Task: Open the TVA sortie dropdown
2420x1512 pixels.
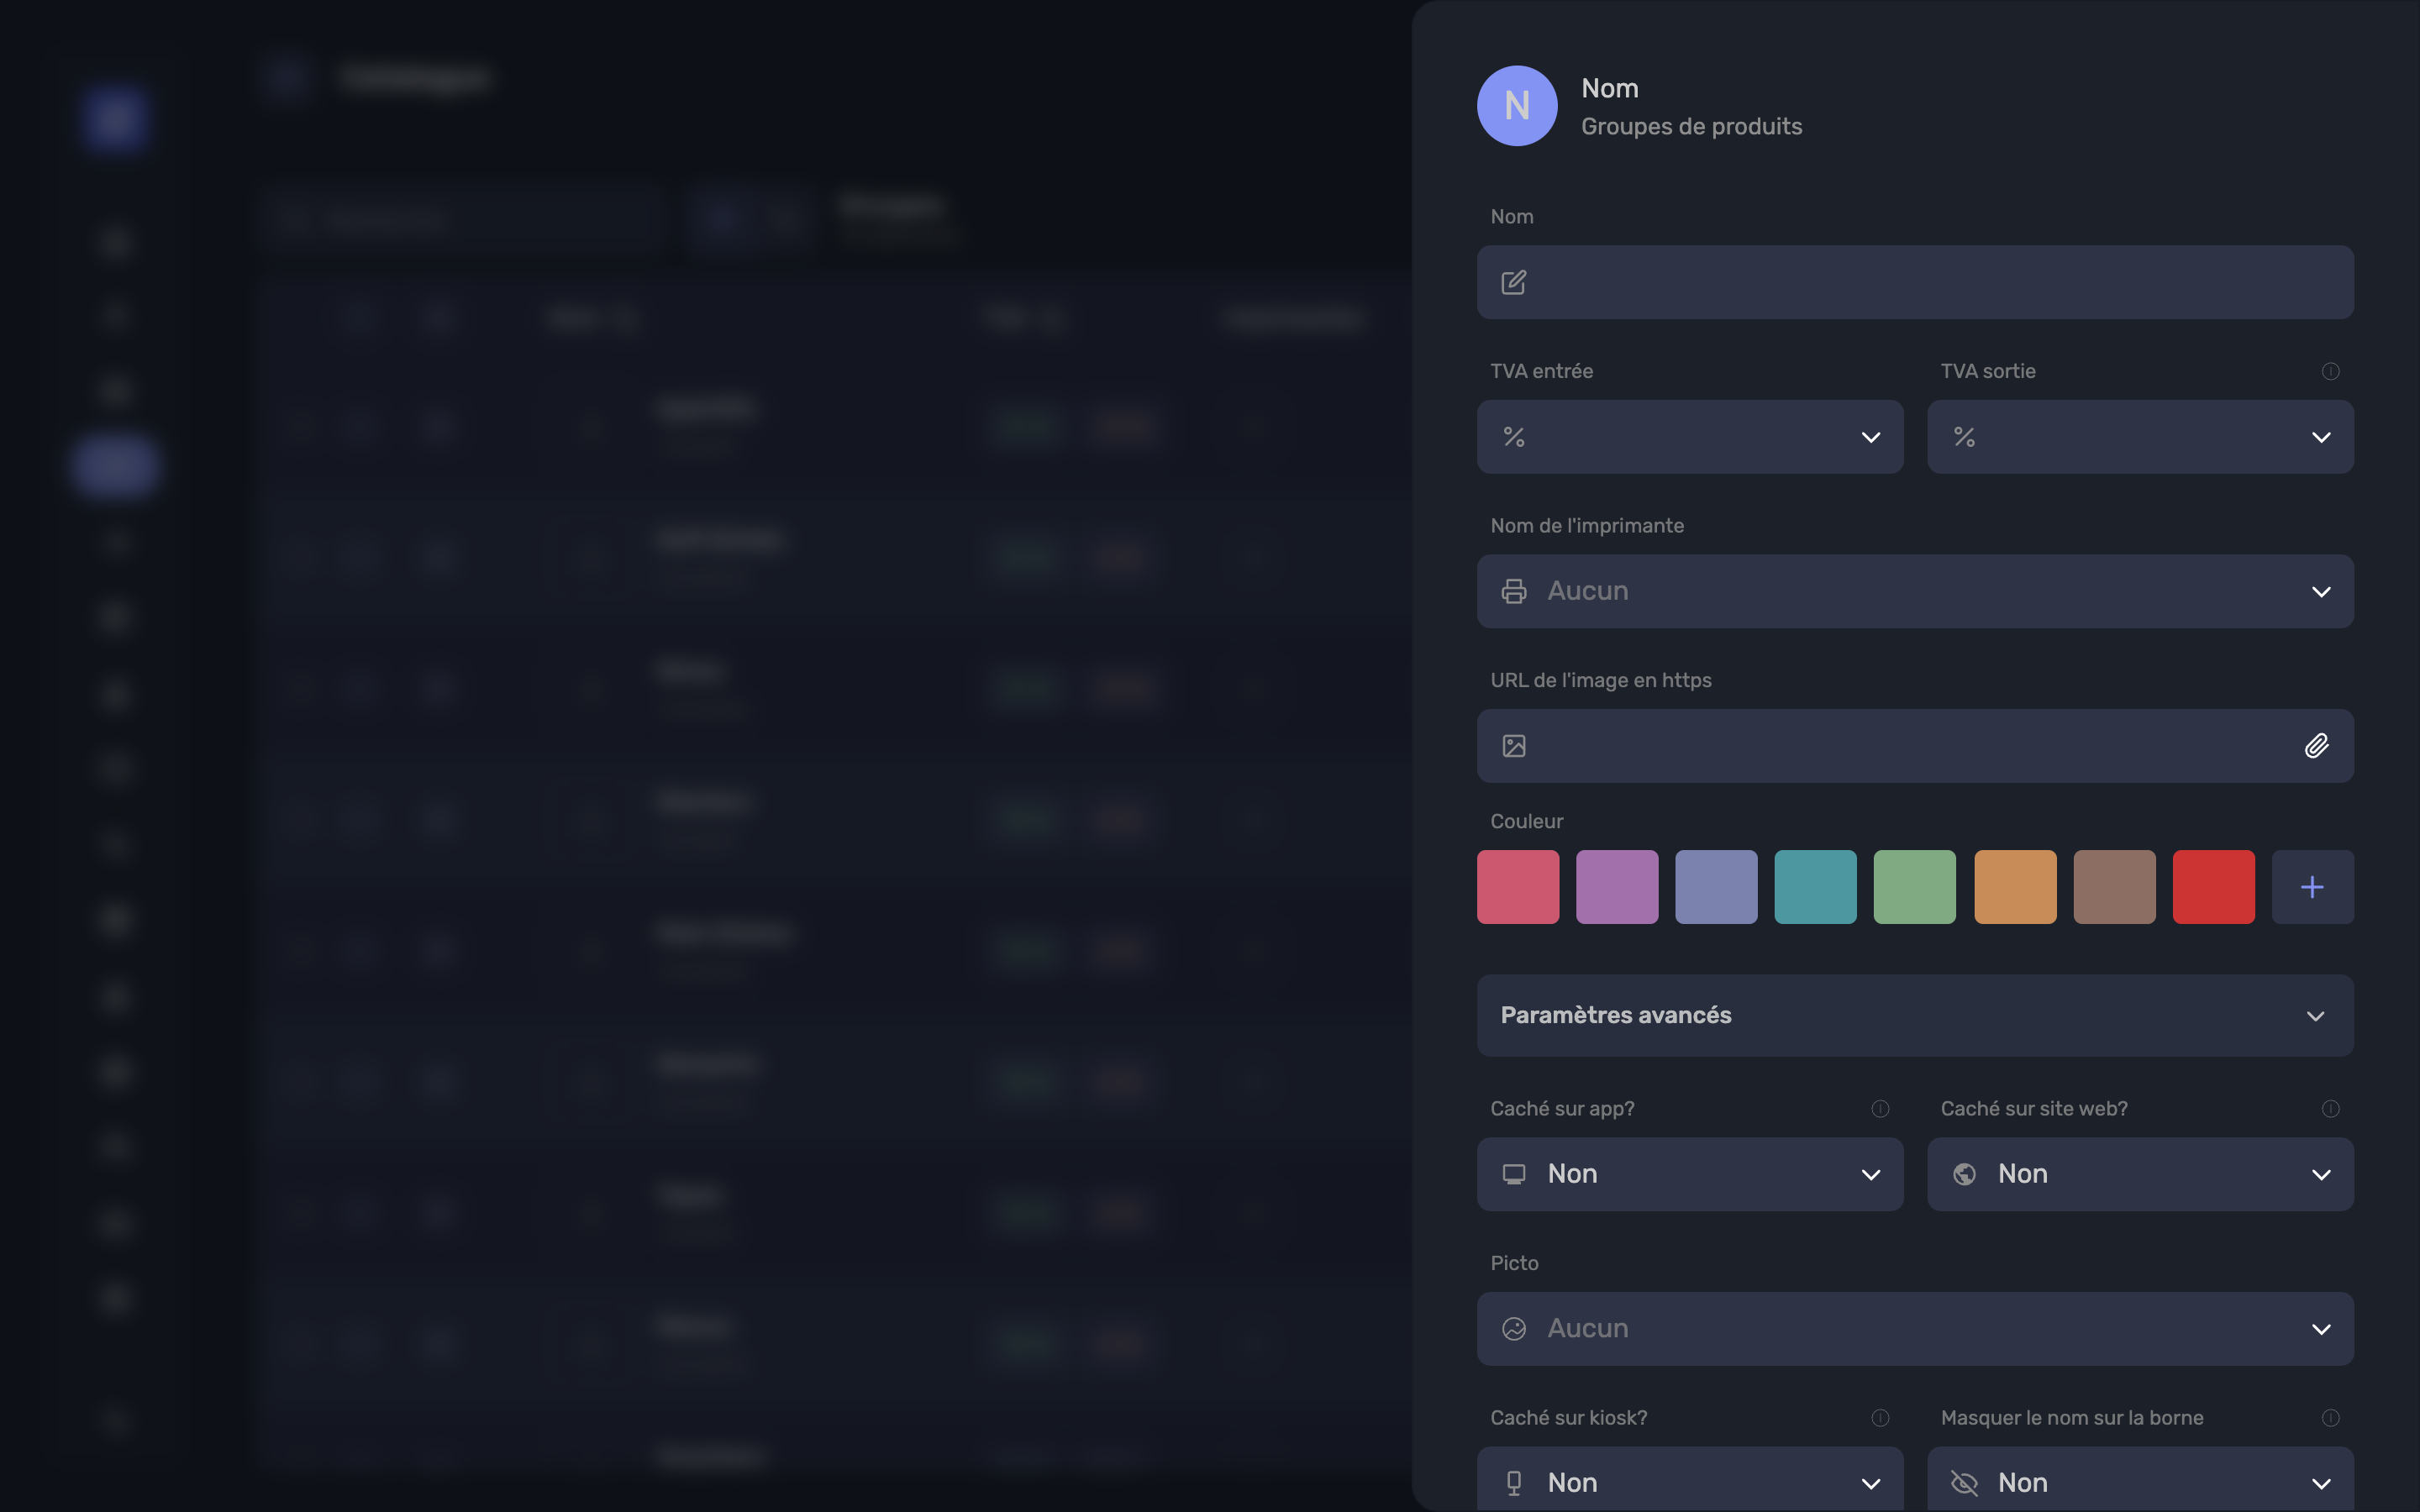Action: point(2140,437)
